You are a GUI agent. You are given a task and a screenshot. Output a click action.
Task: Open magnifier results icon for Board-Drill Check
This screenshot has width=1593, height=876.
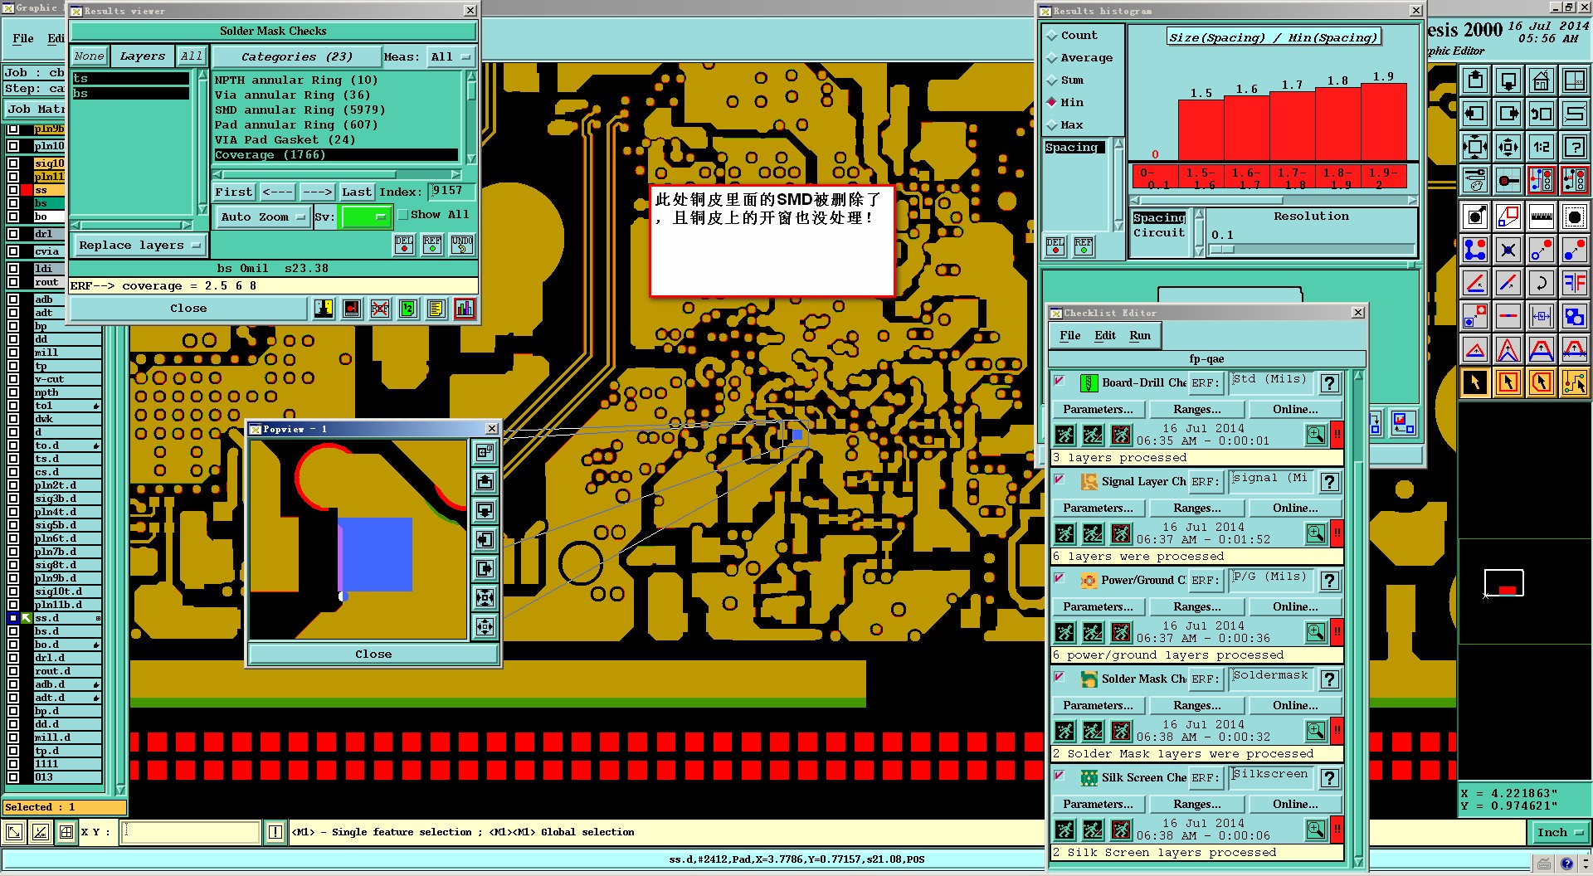(x=1316, y=434)
